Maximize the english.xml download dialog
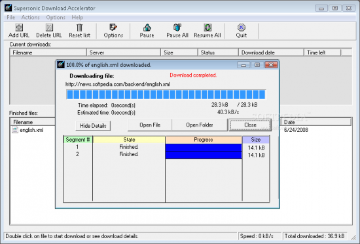 pos(257,65)
